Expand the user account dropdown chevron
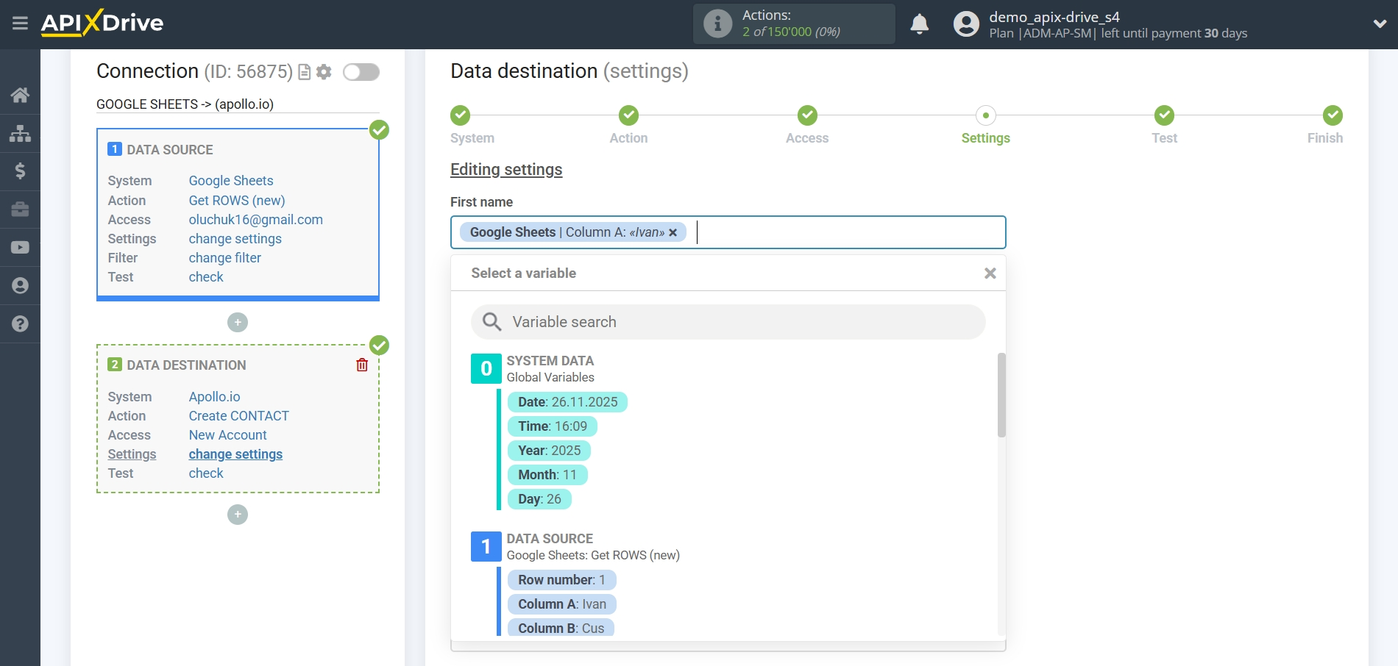 pyautogui.click(x=1378, y=23)
